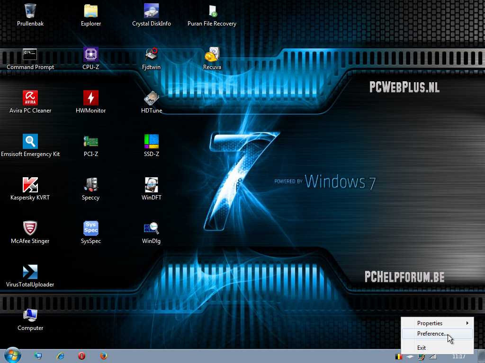Launch Firefox from the taskbar
Viewport: 485px width, 363px height.
(103, 356)
